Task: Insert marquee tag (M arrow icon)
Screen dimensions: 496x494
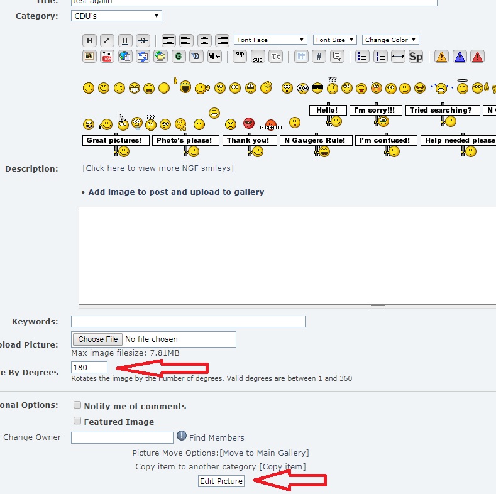Action: pos(214,57)
